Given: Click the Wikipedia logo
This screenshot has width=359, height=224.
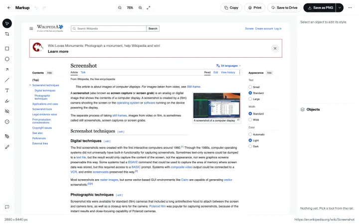Looking at the screenshot, I should [50, 28].
